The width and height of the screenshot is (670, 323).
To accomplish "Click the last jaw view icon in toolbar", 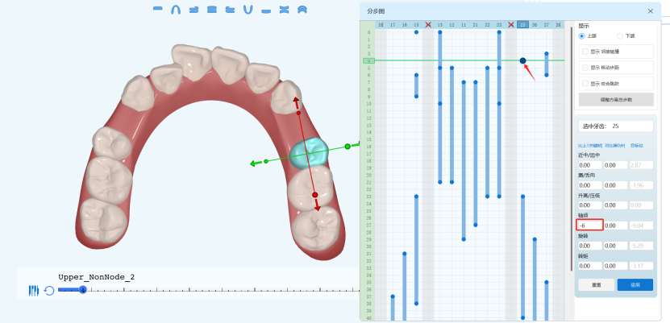I will [302, 9].
